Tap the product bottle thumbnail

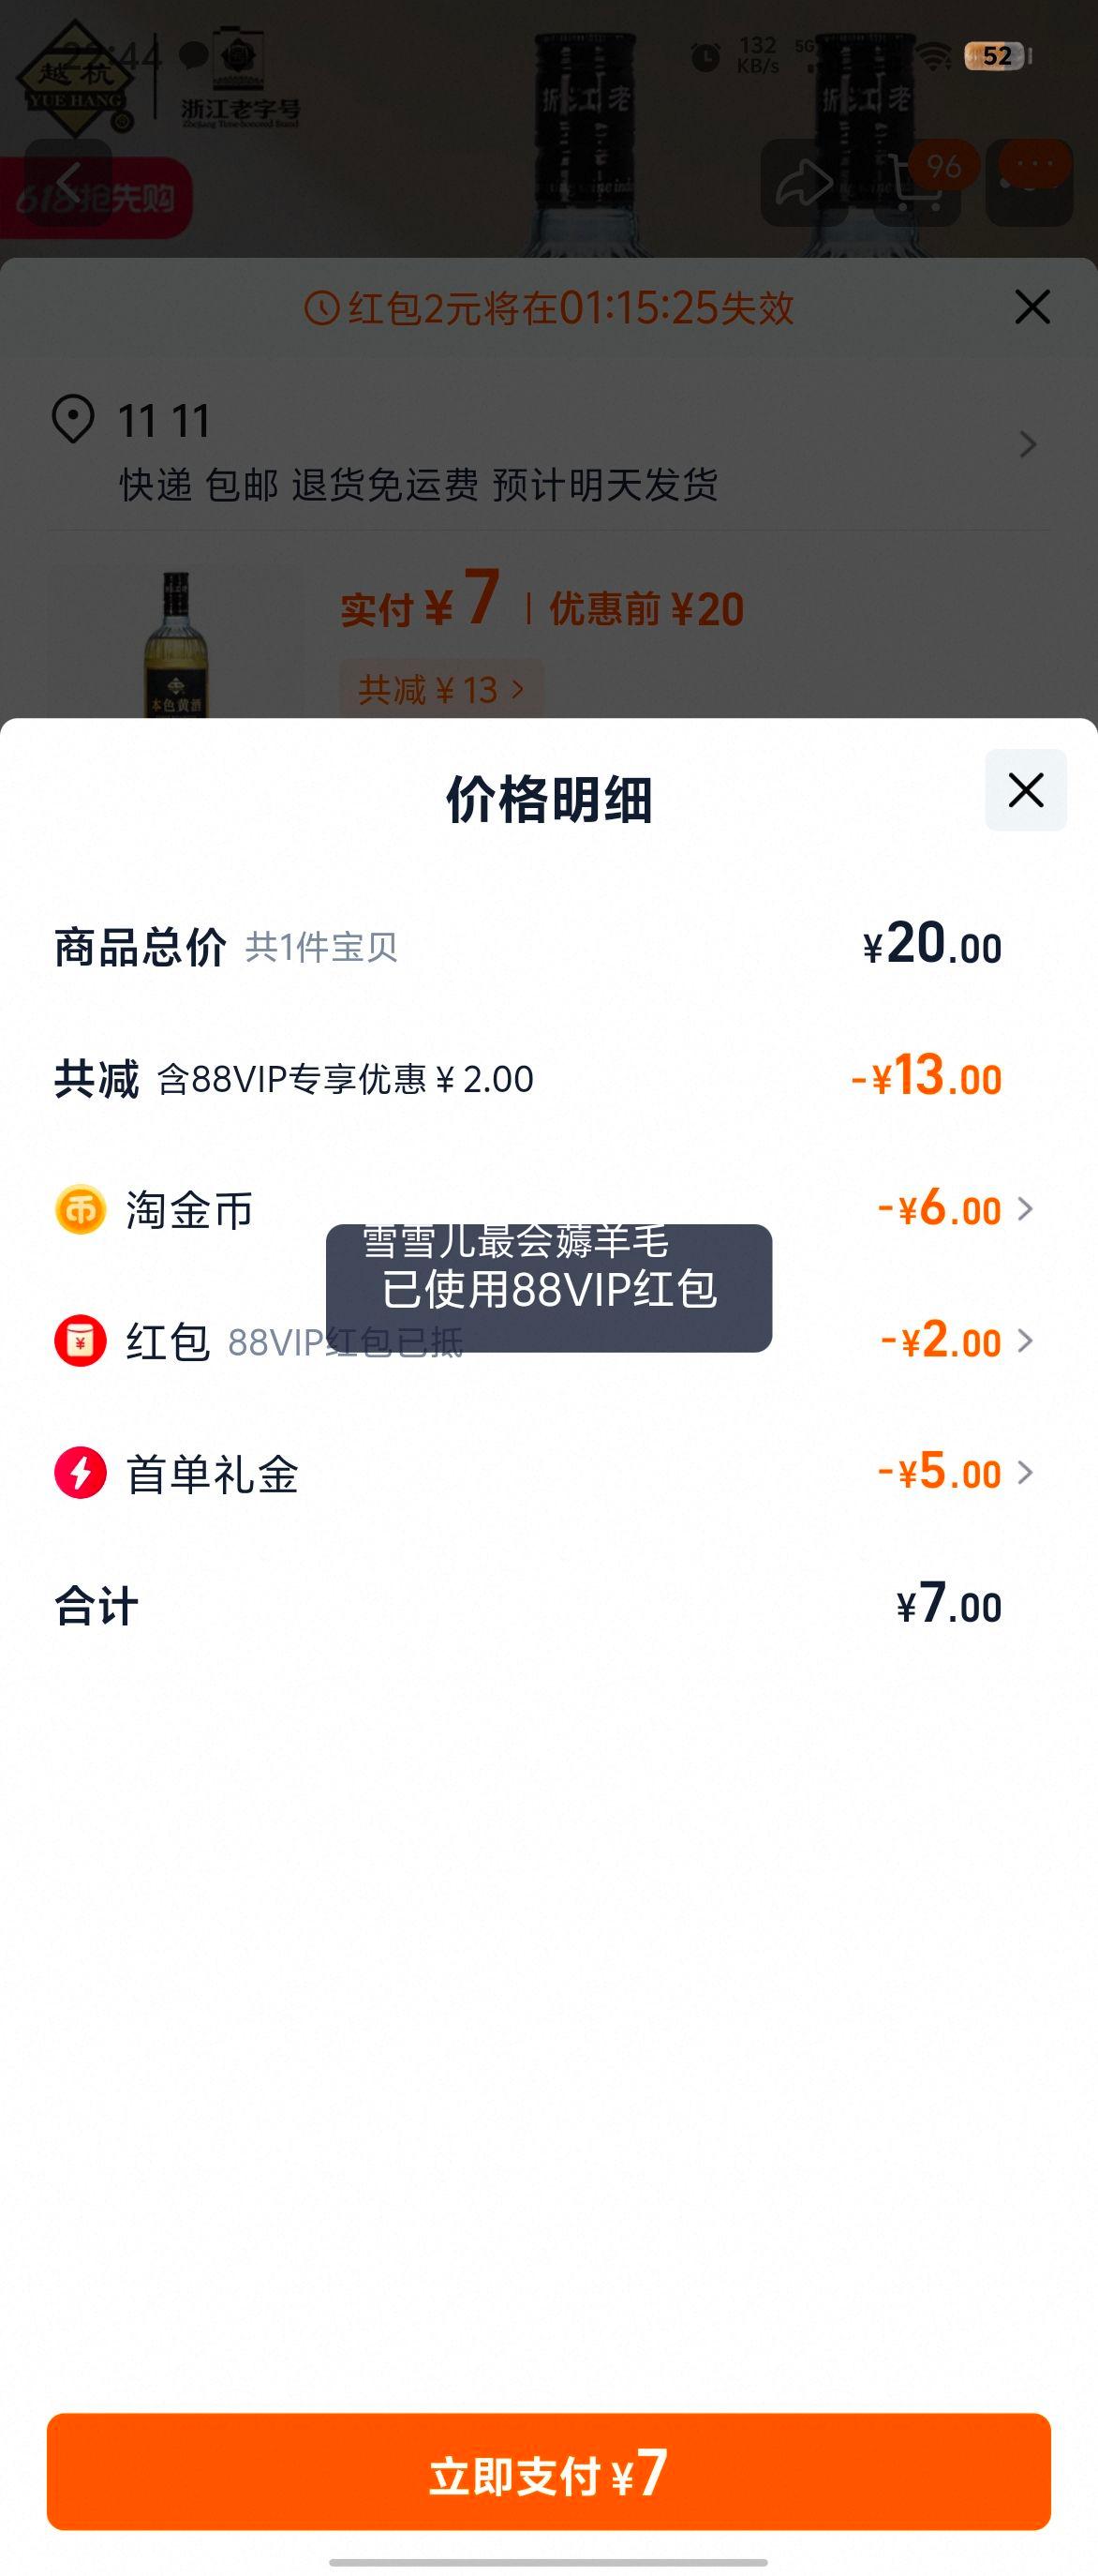coord(176,642)
